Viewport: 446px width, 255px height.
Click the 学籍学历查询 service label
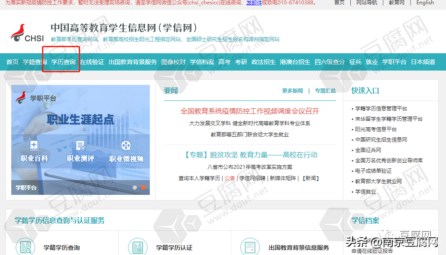61,248
